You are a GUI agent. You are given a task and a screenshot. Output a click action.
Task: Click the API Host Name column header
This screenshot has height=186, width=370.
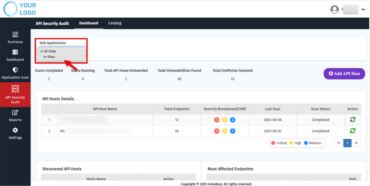(105, 109)
